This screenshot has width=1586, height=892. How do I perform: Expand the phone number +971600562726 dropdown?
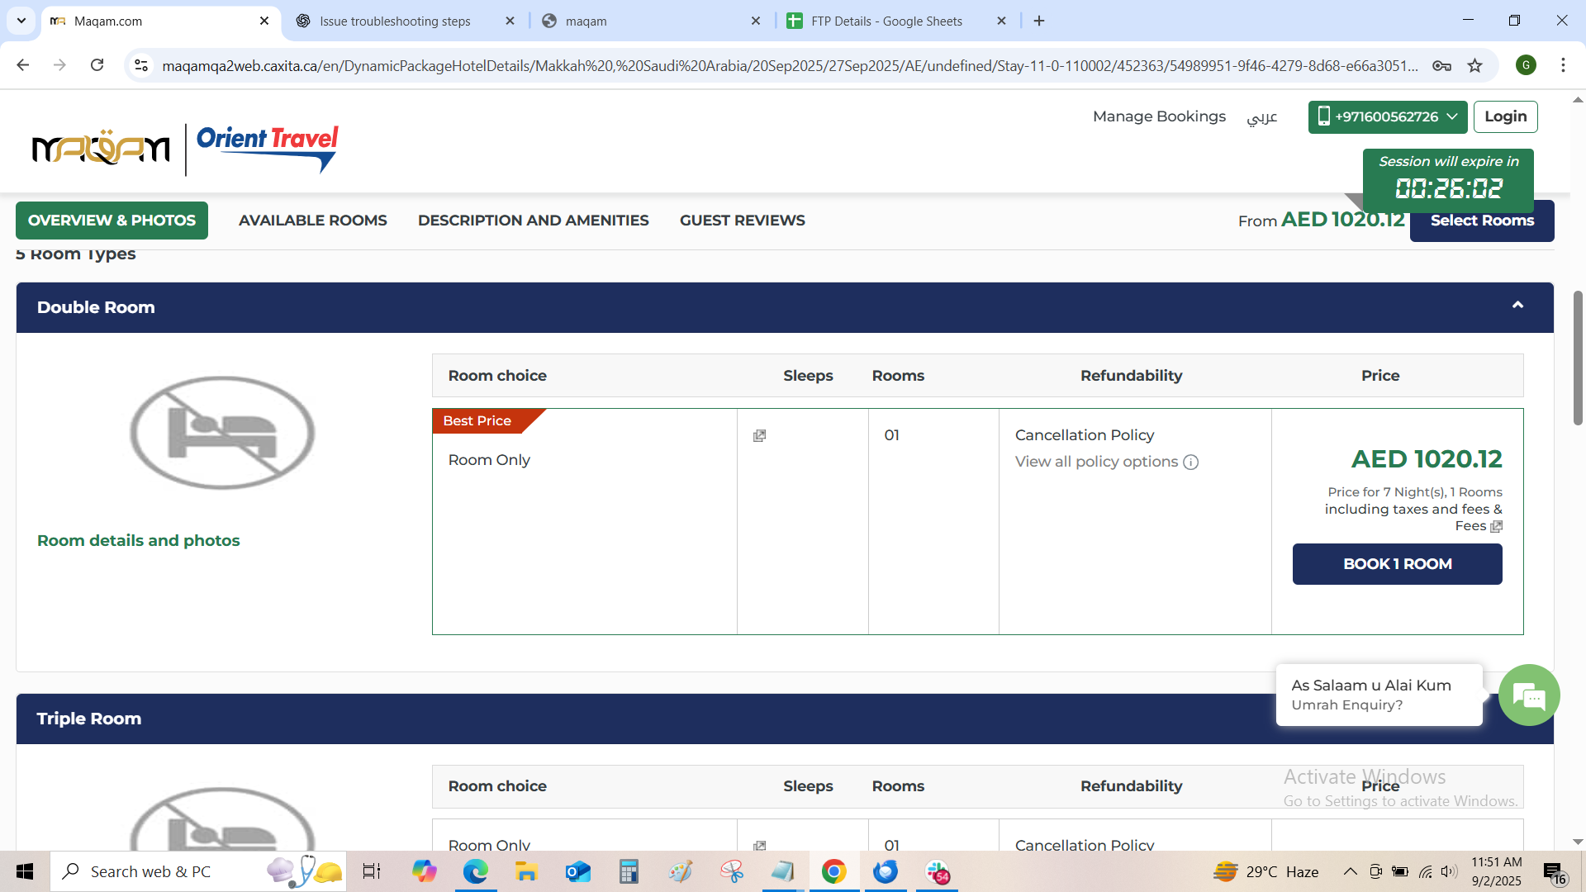pos(1388,116)
